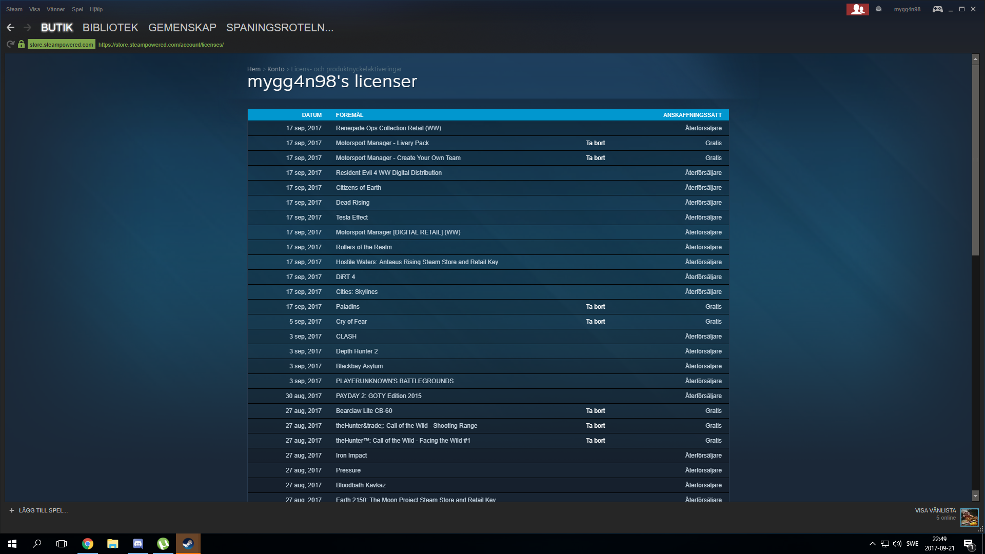Open uTorrent from the taskbar

coord(163,544)
